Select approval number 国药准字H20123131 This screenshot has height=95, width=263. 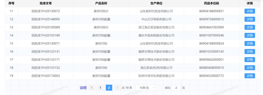pos(45,52)
